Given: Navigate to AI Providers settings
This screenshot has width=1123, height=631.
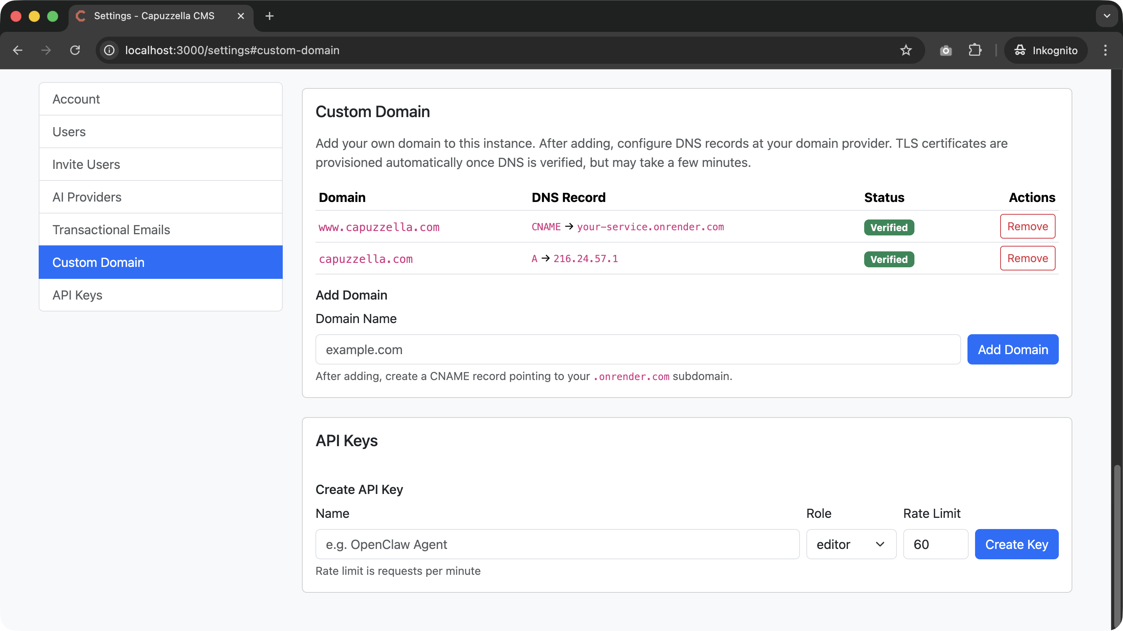Looking at the screenshot, I should click(x=87, y=197).
